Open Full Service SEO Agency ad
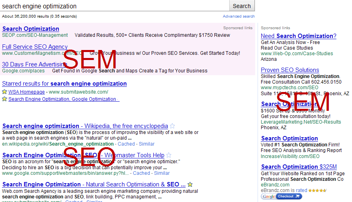 [35, 47]
